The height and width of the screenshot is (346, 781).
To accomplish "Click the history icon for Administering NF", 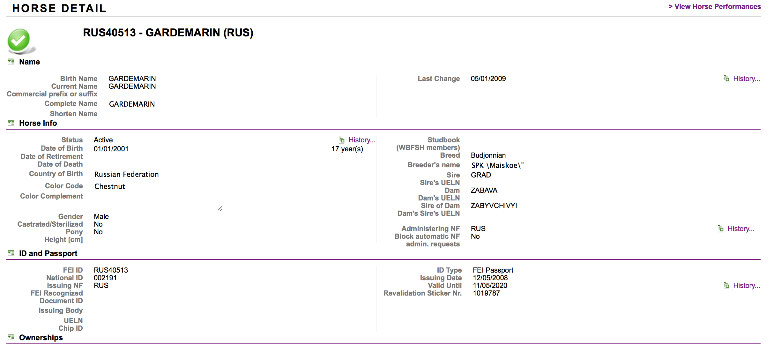I will click(721, 229).
